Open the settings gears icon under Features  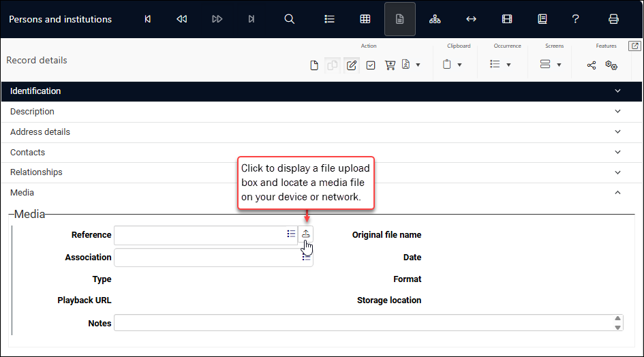click(611, 65)
